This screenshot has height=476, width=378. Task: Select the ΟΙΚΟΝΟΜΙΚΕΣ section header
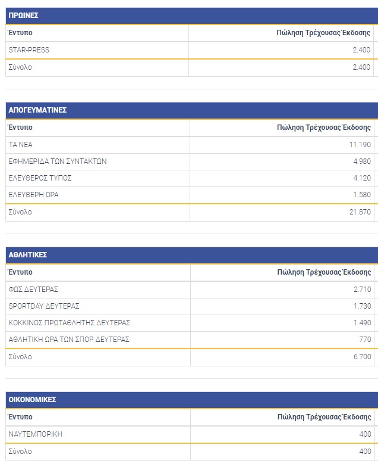pos(33,400)
